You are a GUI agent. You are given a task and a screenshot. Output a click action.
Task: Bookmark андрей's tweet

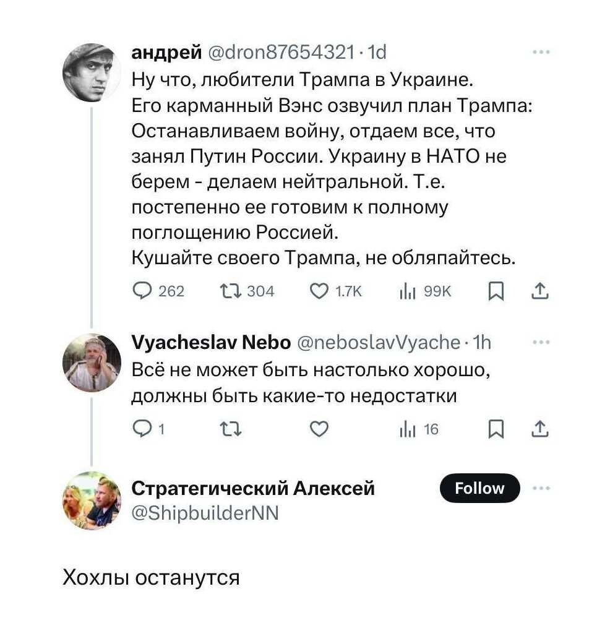pyautogui.click(x=496, y=291)
